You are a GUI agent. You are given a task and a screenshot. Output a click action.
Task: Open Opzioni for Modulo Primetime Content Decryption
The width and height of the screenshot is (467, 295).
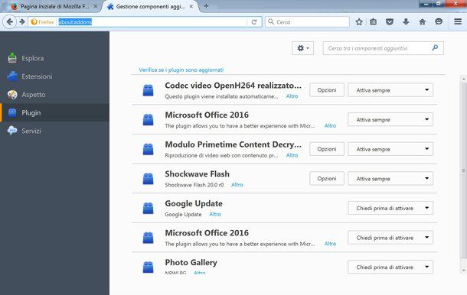[327, 149]
